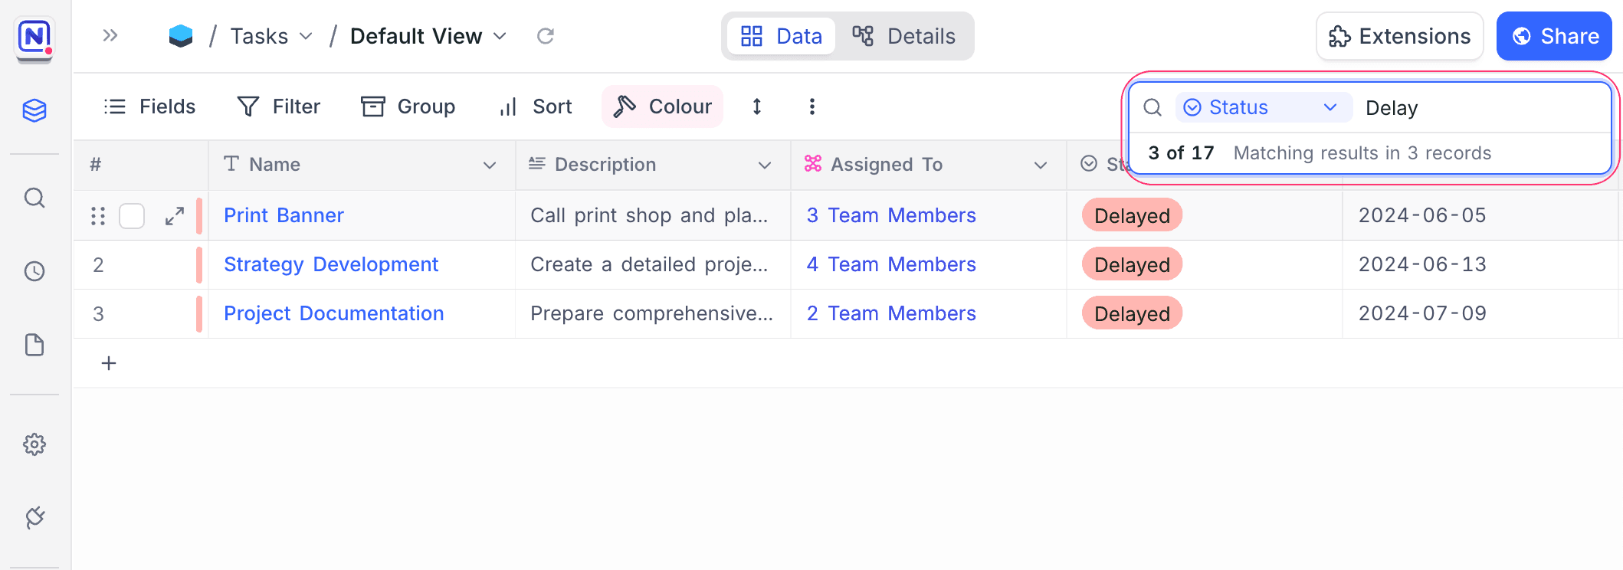Focus the search field containing Delay
Image resolution: width=1623 pixels, height=570 pixels.
(1479, 108)
